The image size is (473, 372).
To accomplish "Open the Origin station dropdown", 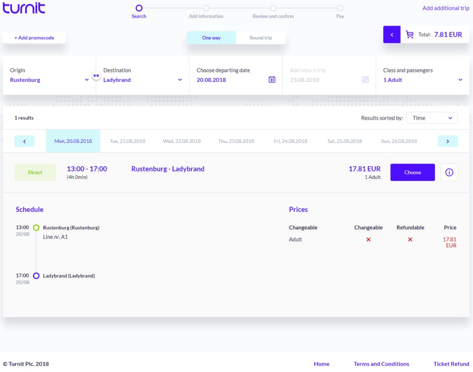I will [x=49, y=79].
